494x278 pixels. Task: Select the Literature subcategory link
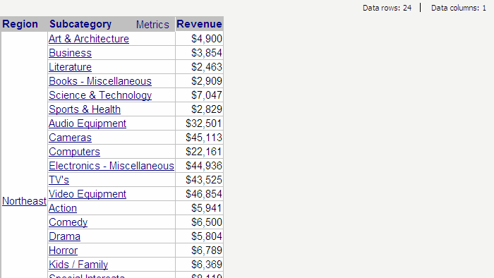pos(71,67)
